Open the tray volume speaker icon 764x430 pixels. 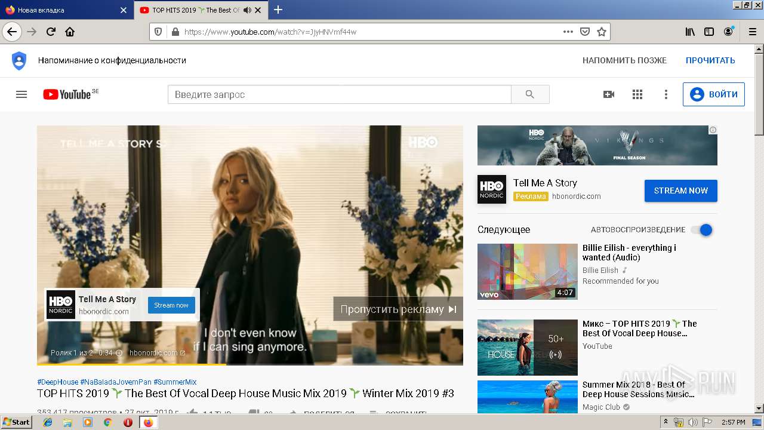693,422
